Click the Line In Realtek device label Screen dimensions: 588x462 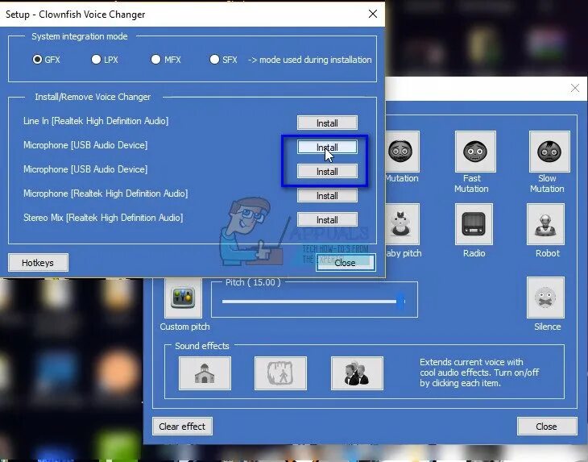[x=96, y=121]
